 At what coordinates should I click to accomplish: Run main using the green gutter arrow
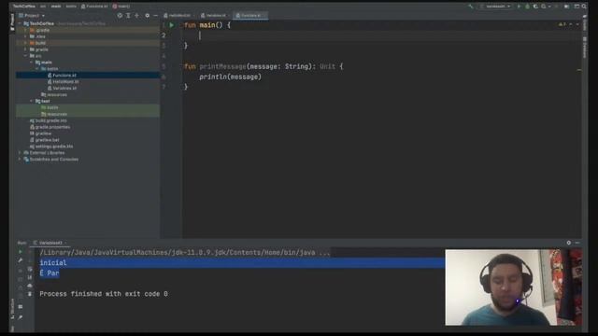172,25
